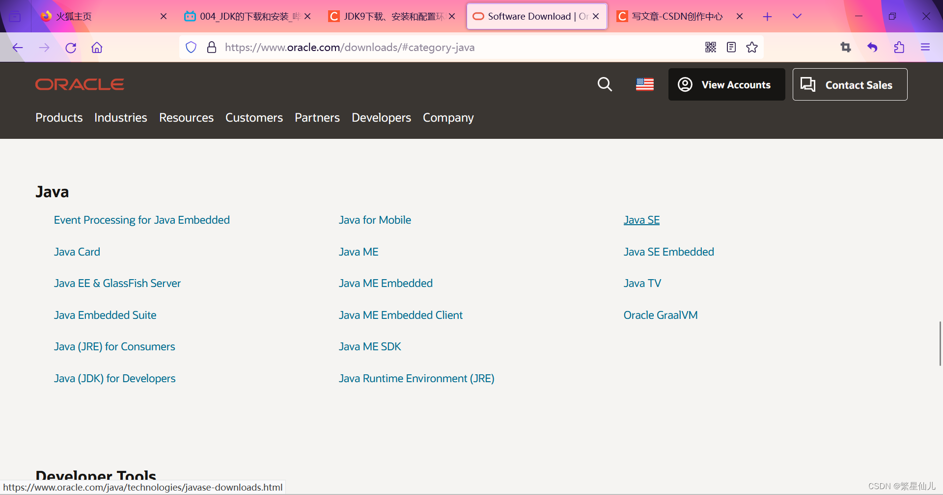
Task: Open the Partners menu
Action: [x=317, y=118]
